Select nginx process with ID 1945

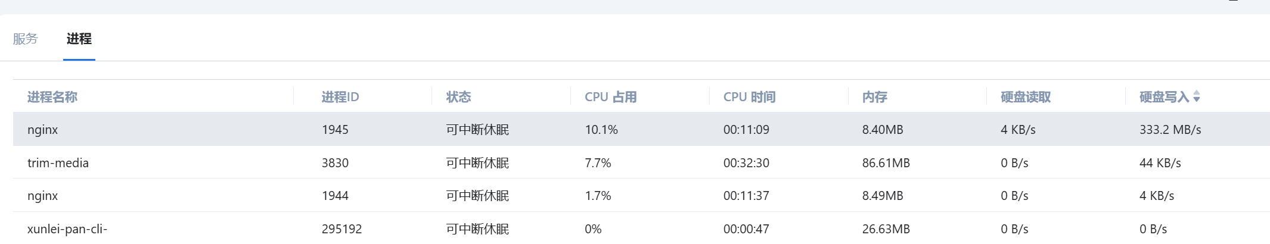pyautogui.click(x=43, y=130)
